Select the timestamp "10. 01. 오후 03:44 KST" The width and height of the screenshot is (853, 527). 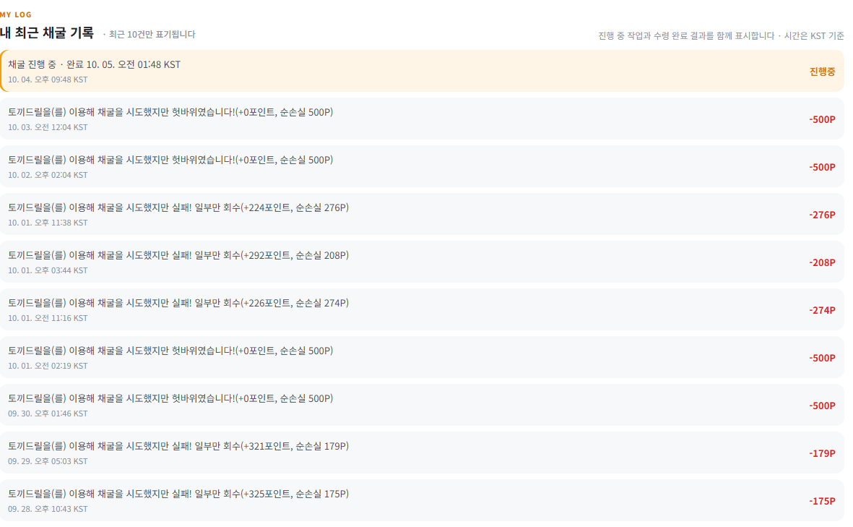point(48,270)
